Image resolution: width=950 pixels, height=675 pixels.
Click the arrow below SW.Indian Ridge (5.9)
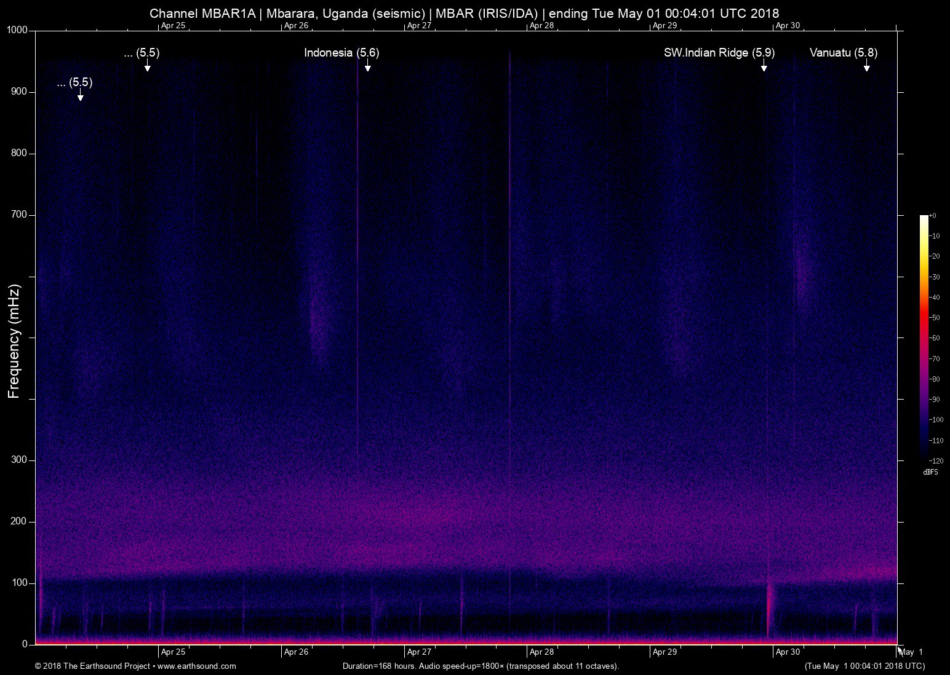coord(764,68)
